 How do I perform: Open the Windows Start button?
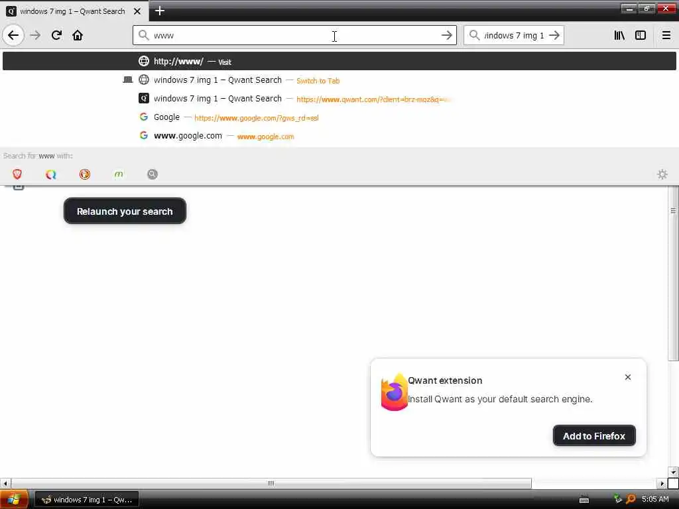point(14,500)
